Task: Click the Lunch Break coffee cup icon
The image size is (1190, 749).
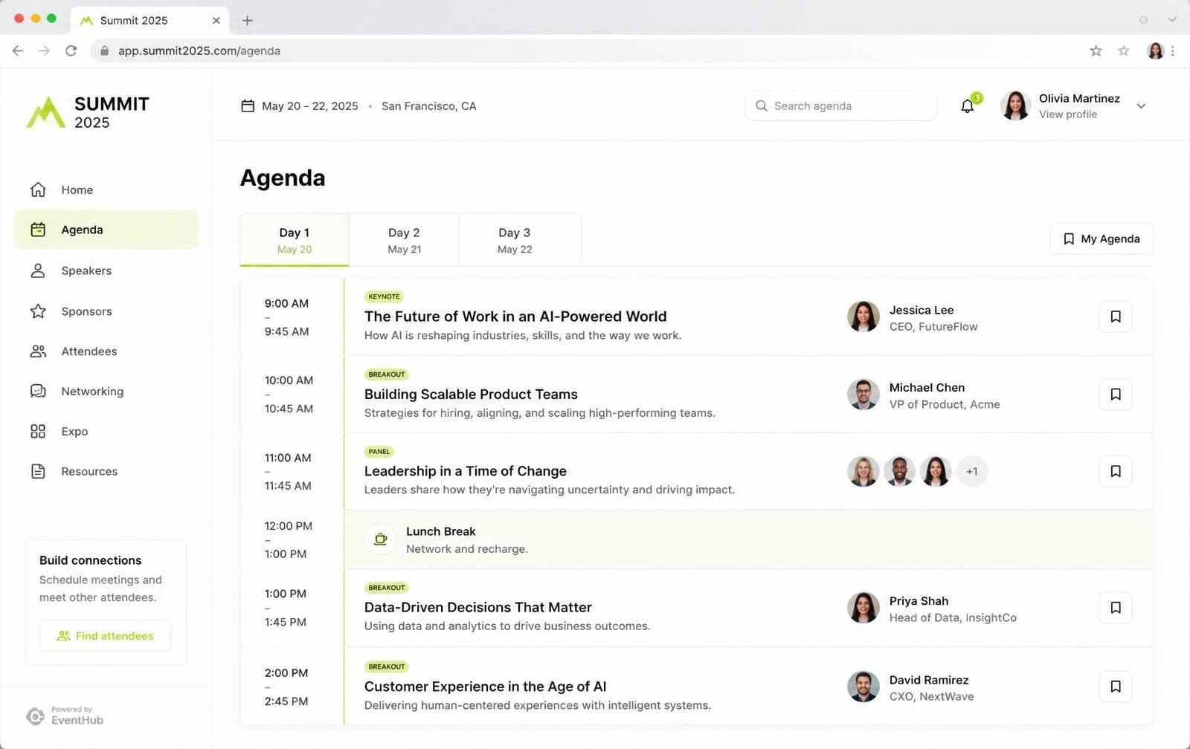Action: 380,539
